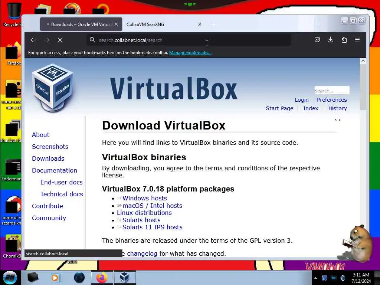Open the extensions puzzle icon
This screenshot has height=285, width=380.
(344, 40)
